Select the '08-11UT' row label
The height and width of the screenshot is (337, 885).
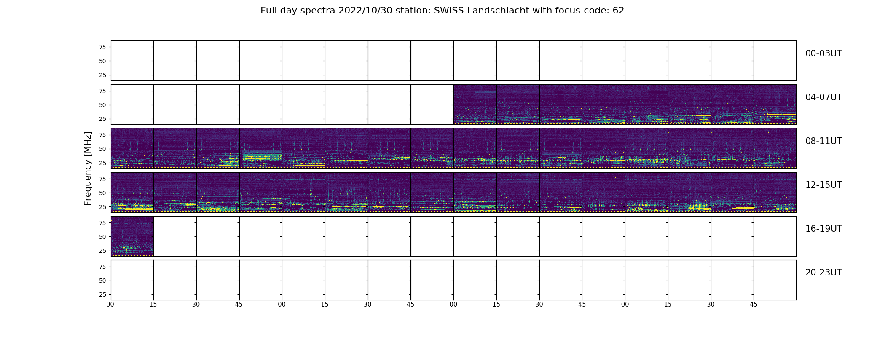(823, 141)
